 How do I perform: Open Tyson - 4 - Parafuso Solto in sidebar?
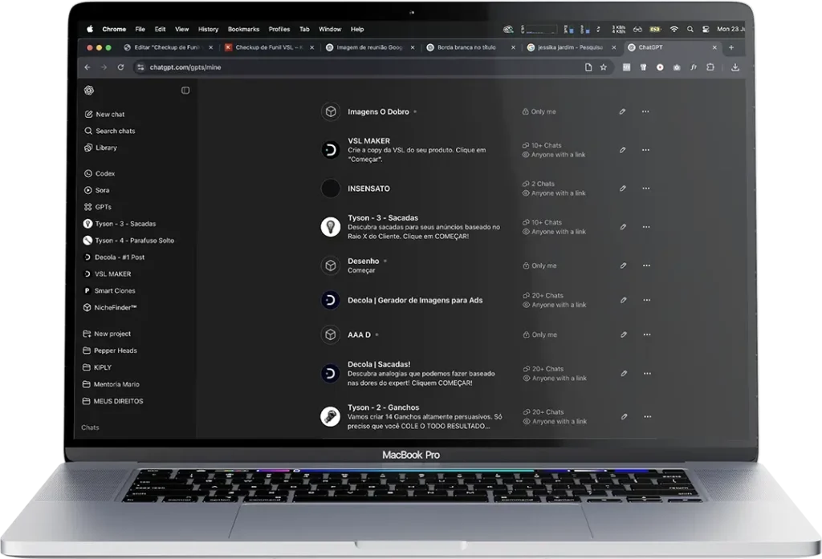pos(128,241)
